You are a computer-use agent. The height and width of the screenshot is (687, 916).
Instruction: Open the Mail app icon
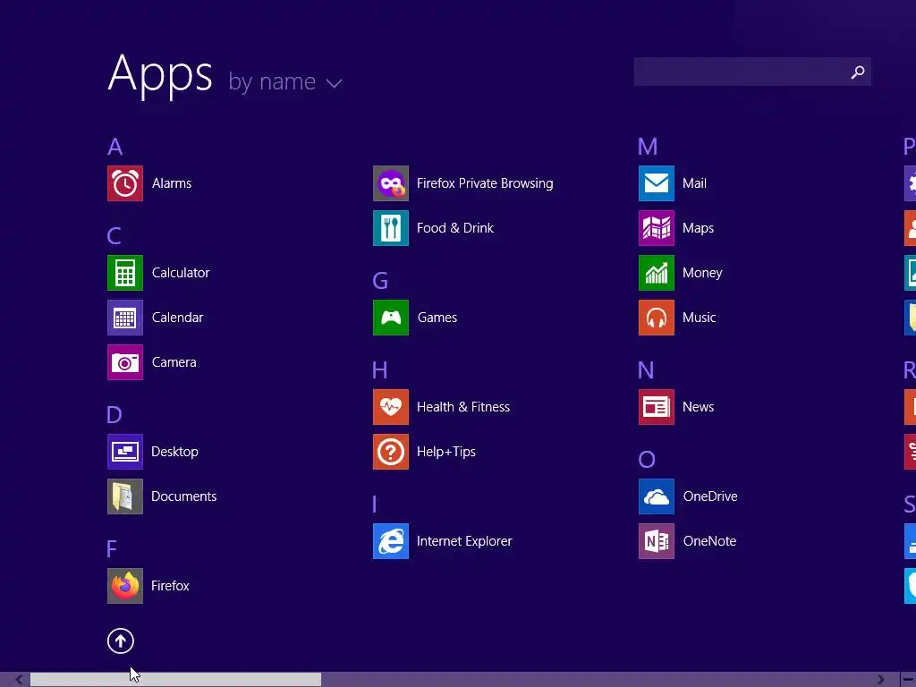[x=657, y=183]
